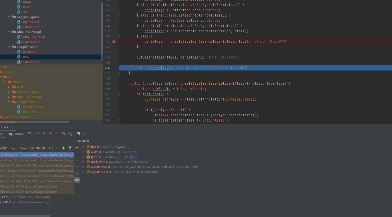The height and width of the screenshot is (217, 392).
Task: Click breakpoint marker on line 461
Action: click(114, 41)
